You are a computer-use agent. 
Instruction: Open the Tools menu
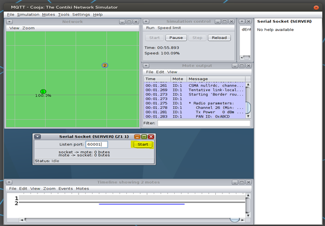point(63,15)
